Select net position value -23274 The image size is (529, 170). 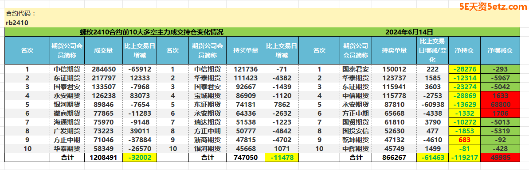tap(464, 87)
